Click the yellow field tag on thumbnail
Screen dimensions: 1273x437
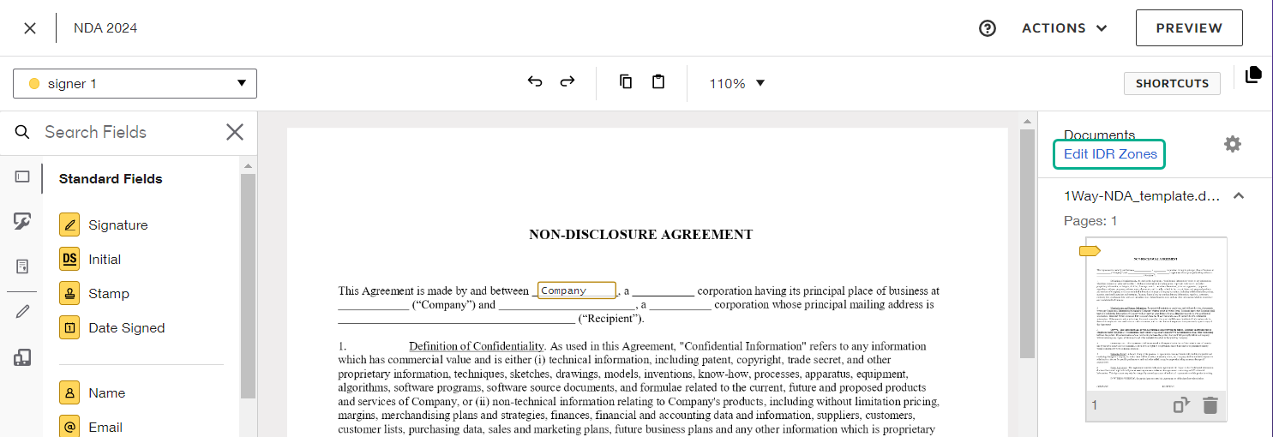[x=1089, y=251]
